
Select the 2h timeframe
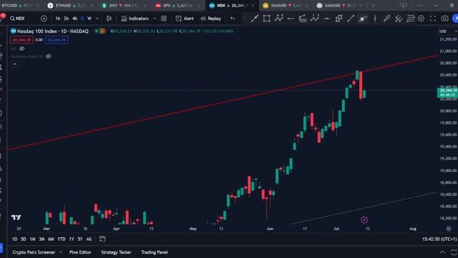pos(67,19)
